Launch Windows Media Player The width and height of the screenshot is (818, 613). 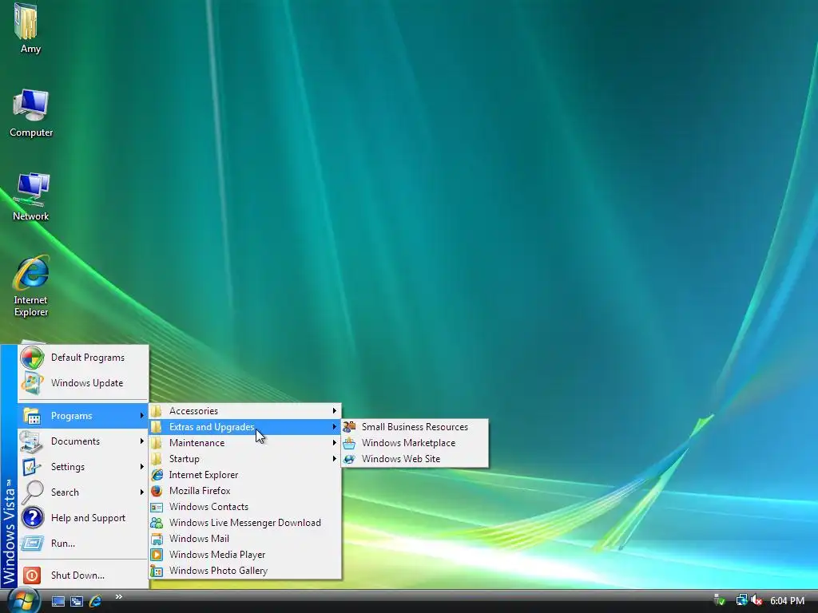(x=245, y=556)
